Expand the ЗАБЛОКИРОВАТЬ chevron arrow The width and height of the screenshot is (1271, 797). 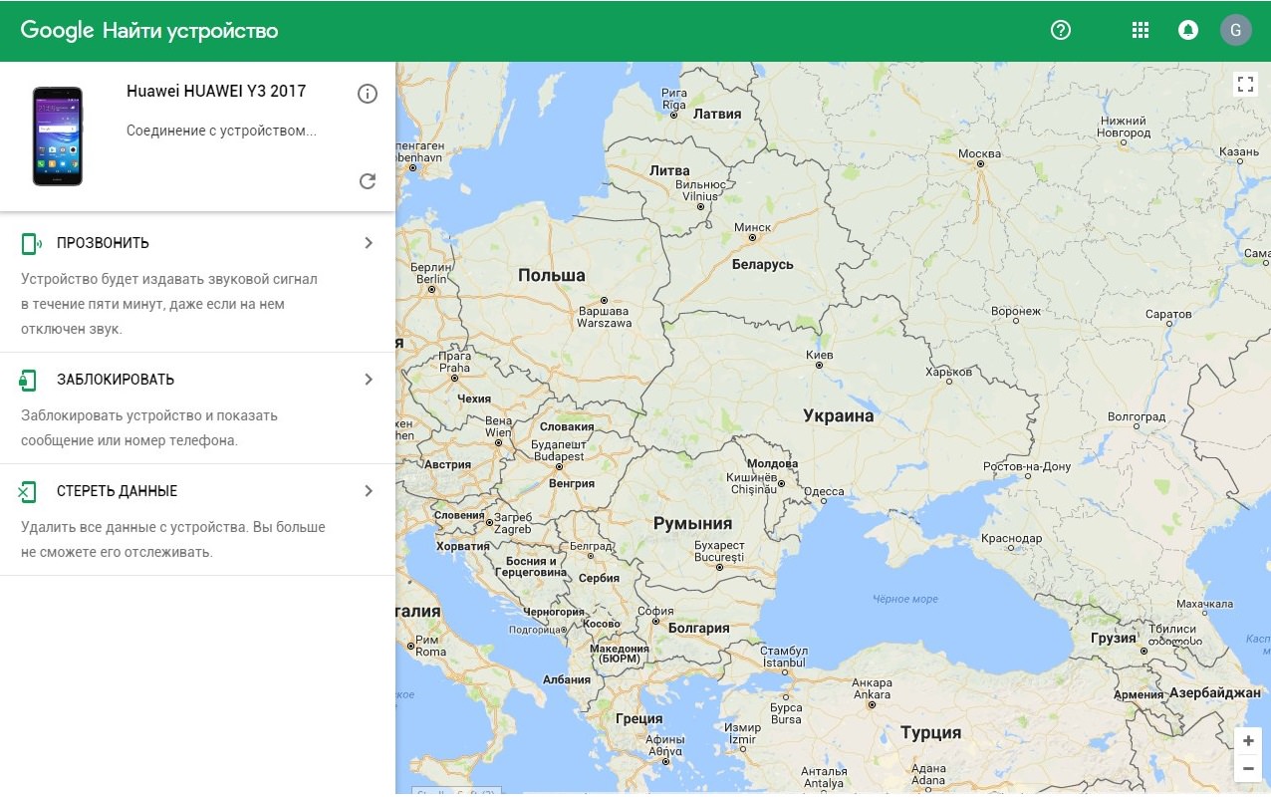point(369,380)
